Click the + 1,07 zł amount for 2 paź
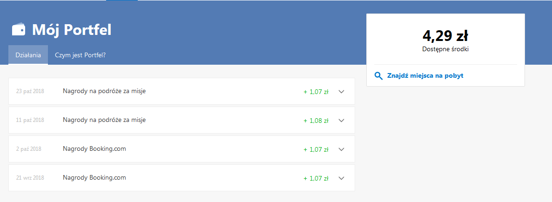 click(316, 149)
